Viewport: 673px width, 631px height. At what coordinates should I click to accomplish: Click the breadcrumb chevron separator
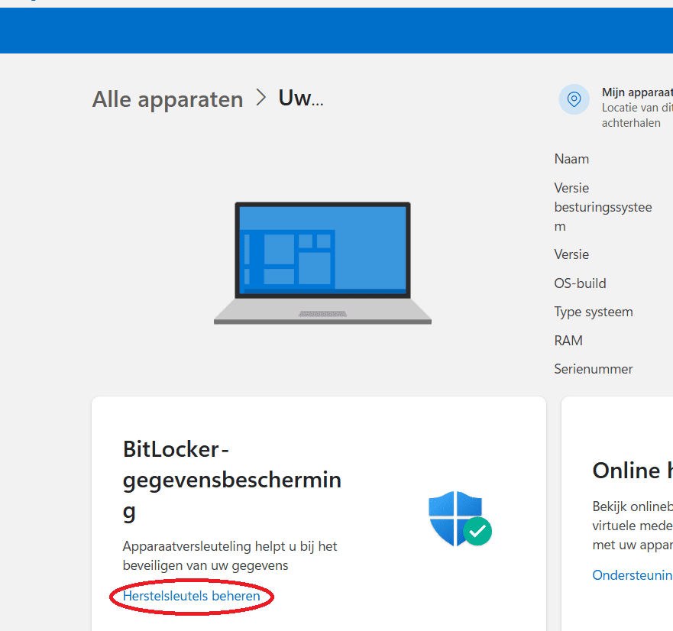coord(260,98)
